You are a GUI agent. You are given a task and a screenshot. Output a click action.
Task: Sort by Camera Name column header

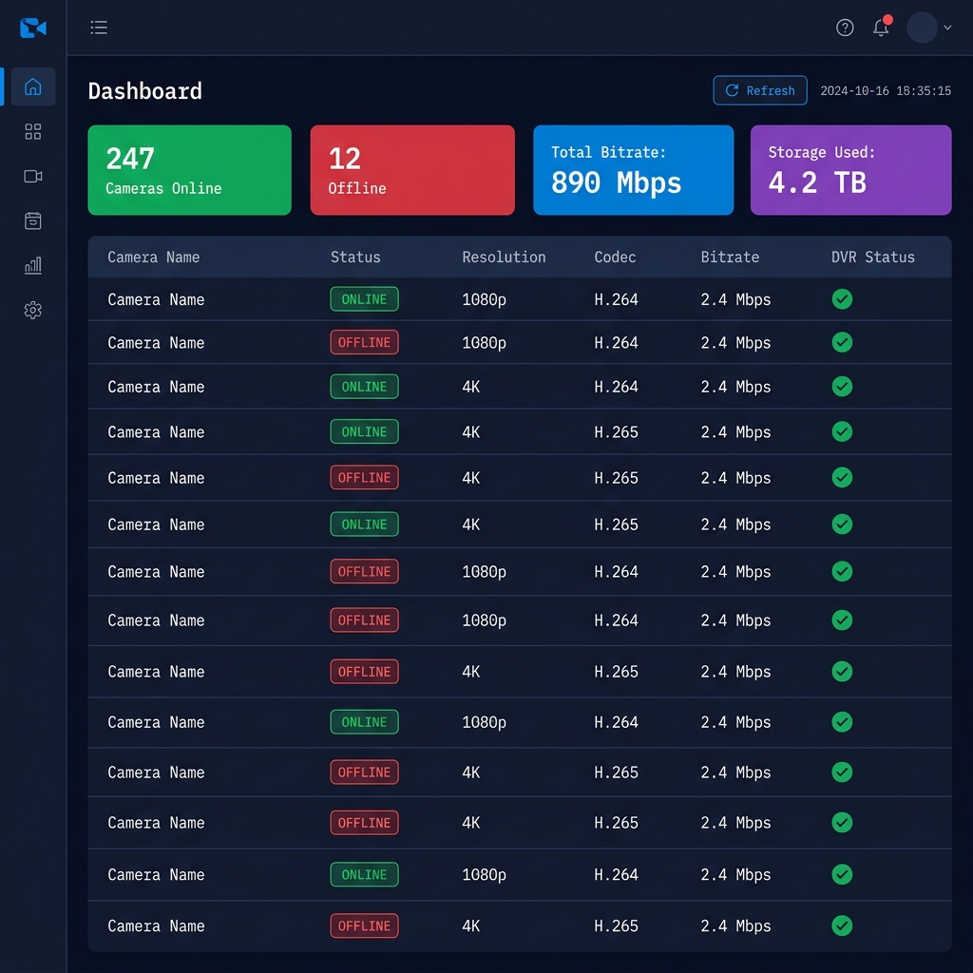pos(153,257)
